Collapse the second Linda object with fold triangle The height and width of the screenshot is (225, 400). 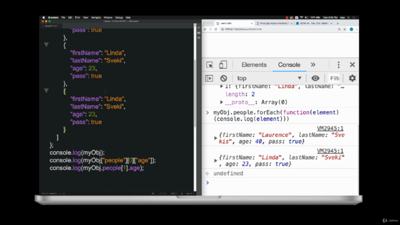tap(46, 44)
